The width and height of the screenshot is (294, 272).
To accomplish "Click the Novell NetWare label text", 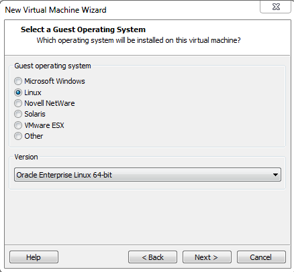I will [x=50, y=103].
